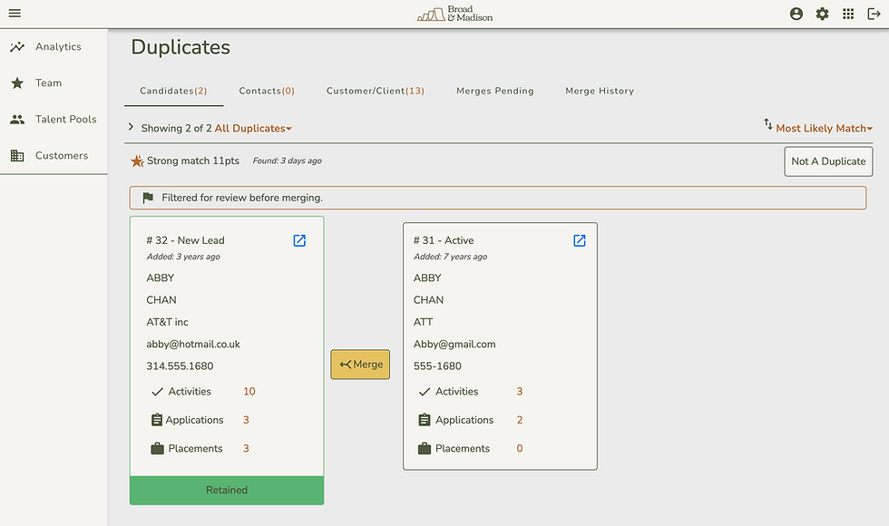Open the All Duplicates filter dropdown

pyautogui.click(x=253, y=128)
